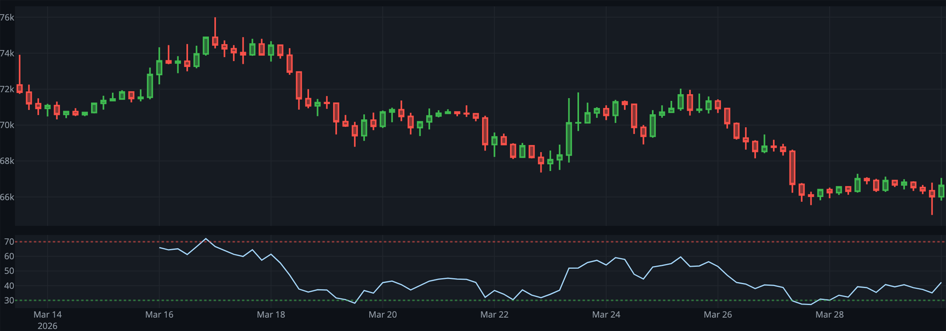This screenshot has width=946, height=331.
Task: Select the Mar 18 date tick label
Action: point(271,314)
